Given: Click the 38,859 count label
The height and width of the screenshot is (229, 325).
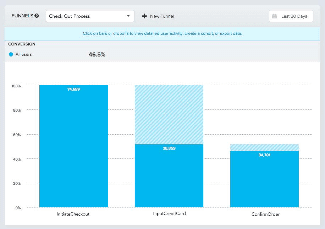Looking at the screenshot, I should click(169, 148).
